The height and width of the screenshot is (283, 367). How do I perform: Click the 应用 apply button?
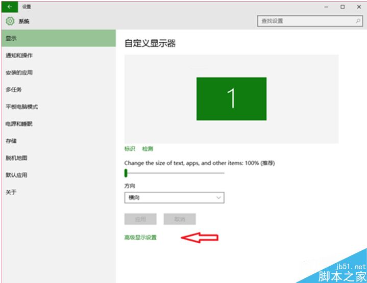point(140,219)
